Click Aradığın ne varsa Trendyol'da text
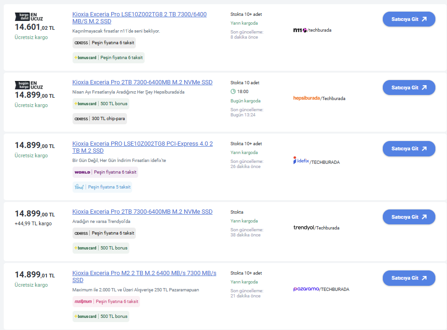The image size is (447, 330). pyautogui.click(x=101, y=222)
